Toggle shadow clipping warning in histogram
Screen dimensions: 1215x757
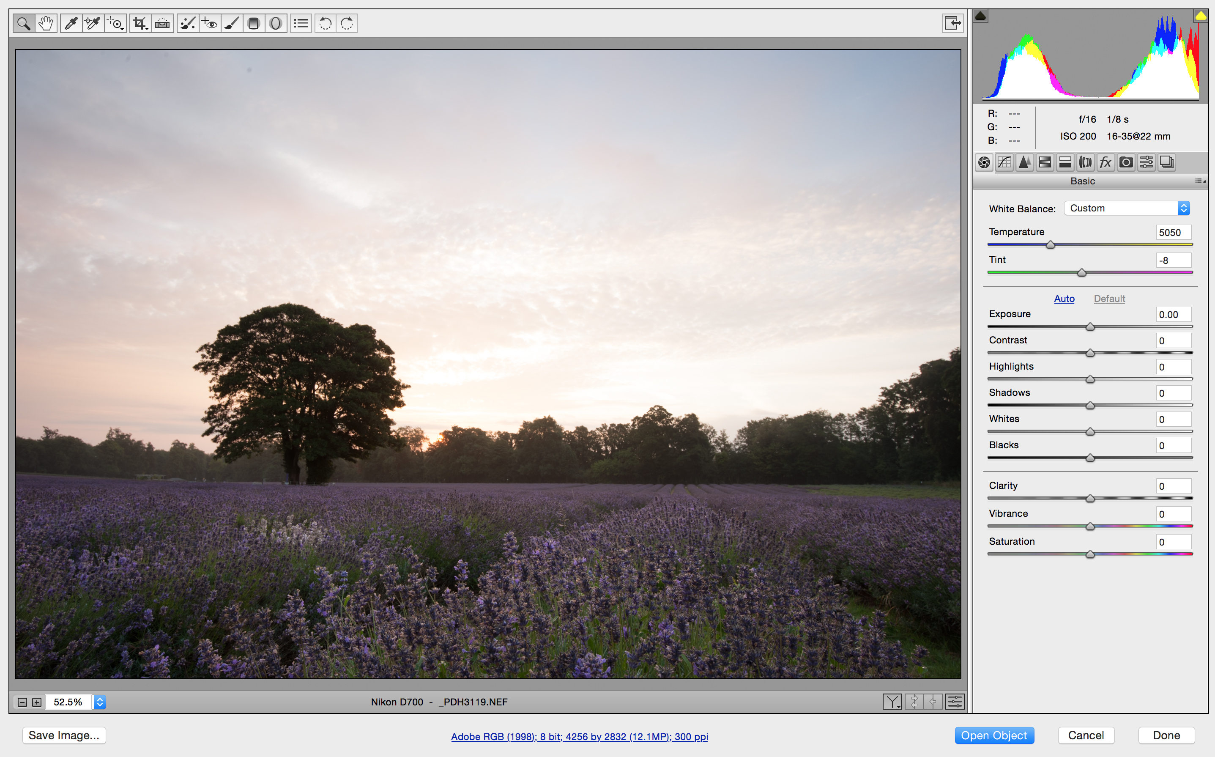click(x=981, y=16)
